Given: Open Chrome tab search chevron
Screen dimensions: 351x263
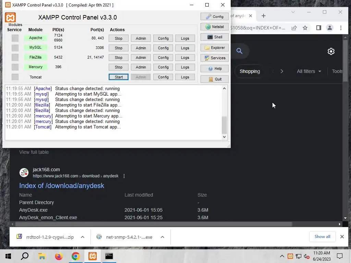Looking at the screenshot, I should coord(293,12).
